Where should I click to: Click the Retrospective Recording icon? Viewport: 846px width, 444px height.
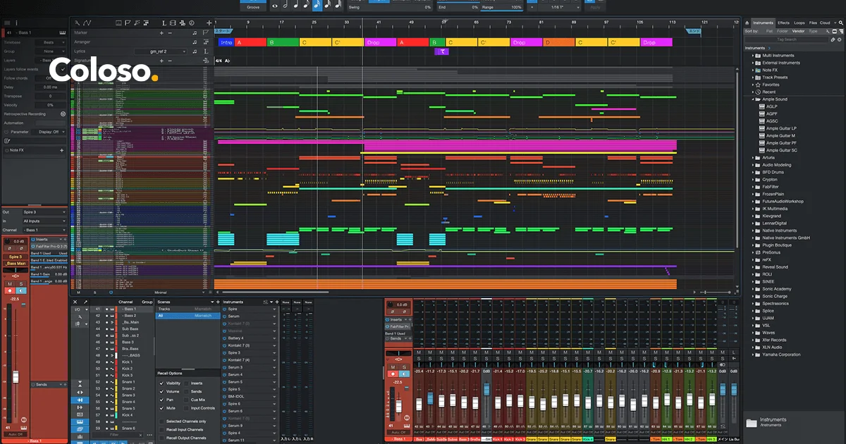[x=63, y=113]
